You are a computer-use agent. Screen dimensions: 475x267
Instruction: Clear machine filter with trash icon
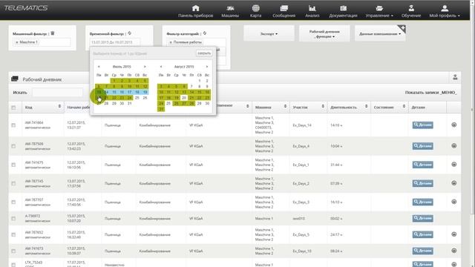pos(53,33)
